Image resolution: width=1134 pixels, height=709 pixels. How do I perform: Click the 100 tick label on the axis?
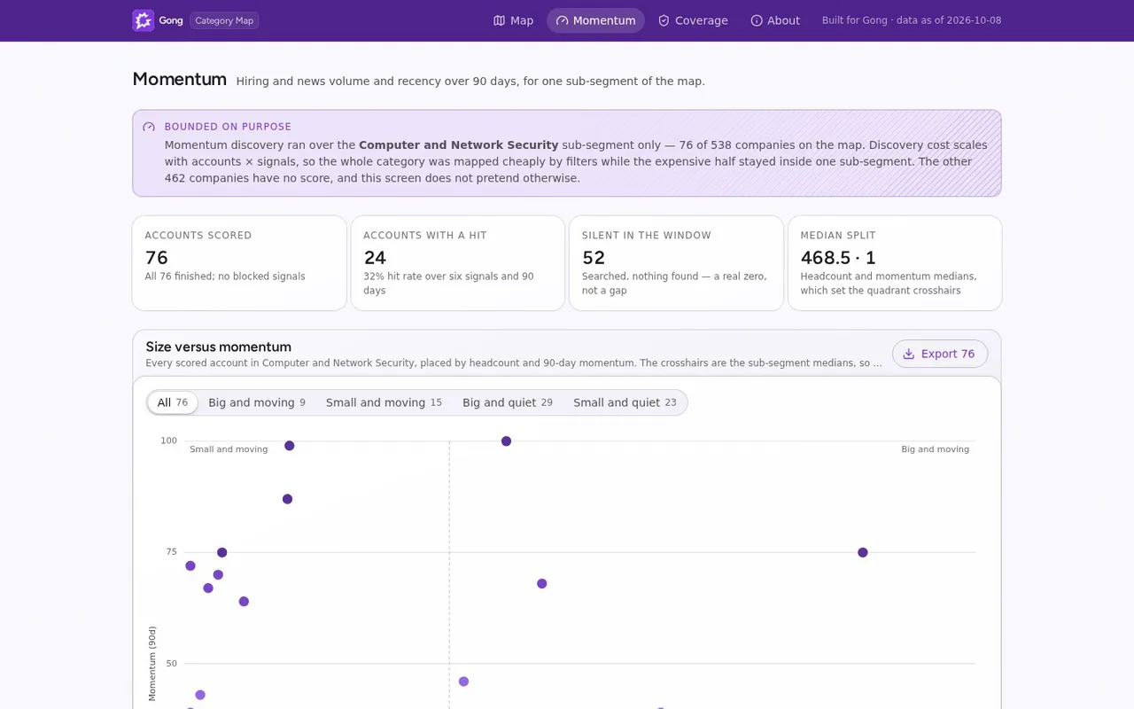(169, 440)
